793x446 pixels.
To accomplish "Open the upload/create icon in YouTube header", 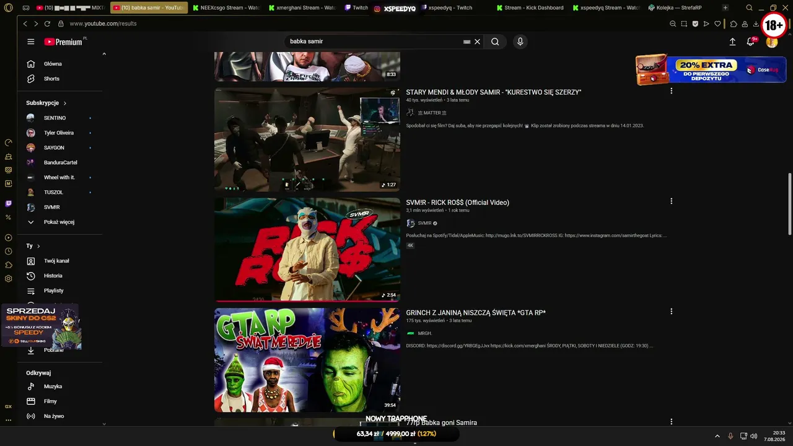I will tap(732, 42).
